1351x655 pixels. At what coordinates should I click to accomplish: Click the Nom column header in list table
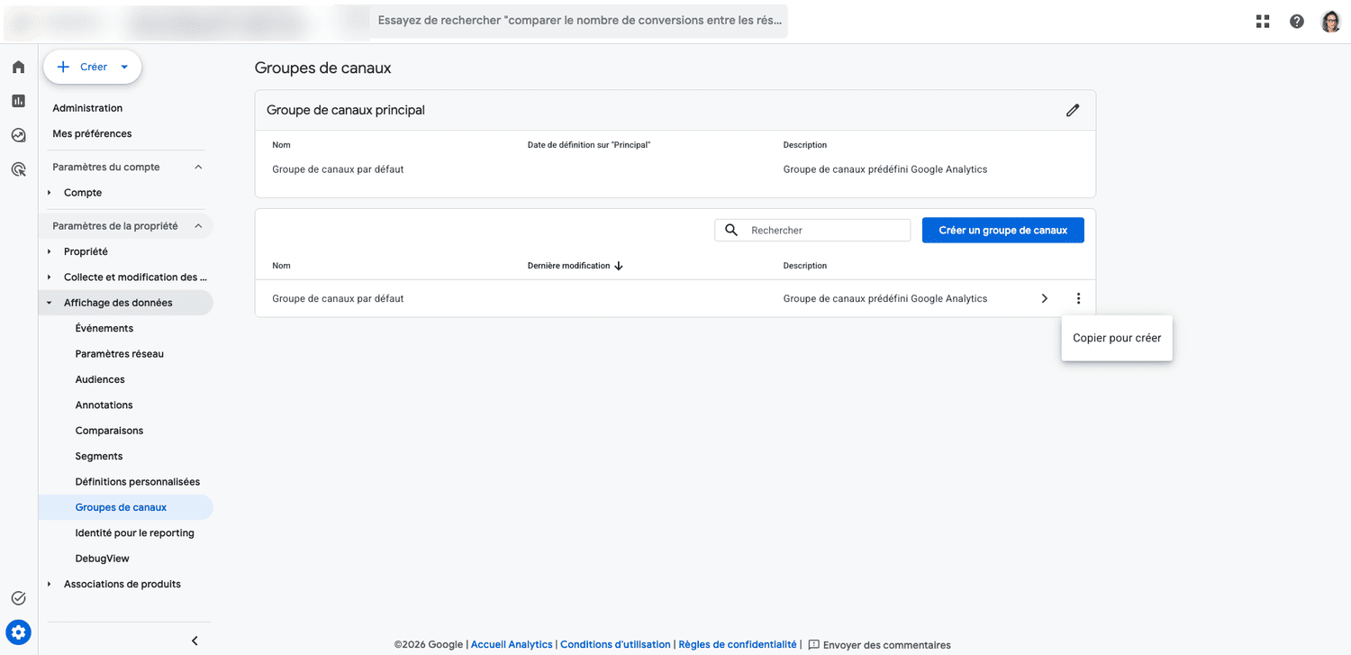point(281,266)
